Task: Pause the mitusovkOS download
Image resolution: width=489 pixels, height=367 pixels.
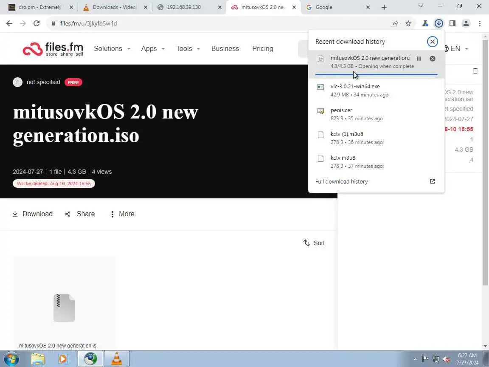Action: coord(419,59)
